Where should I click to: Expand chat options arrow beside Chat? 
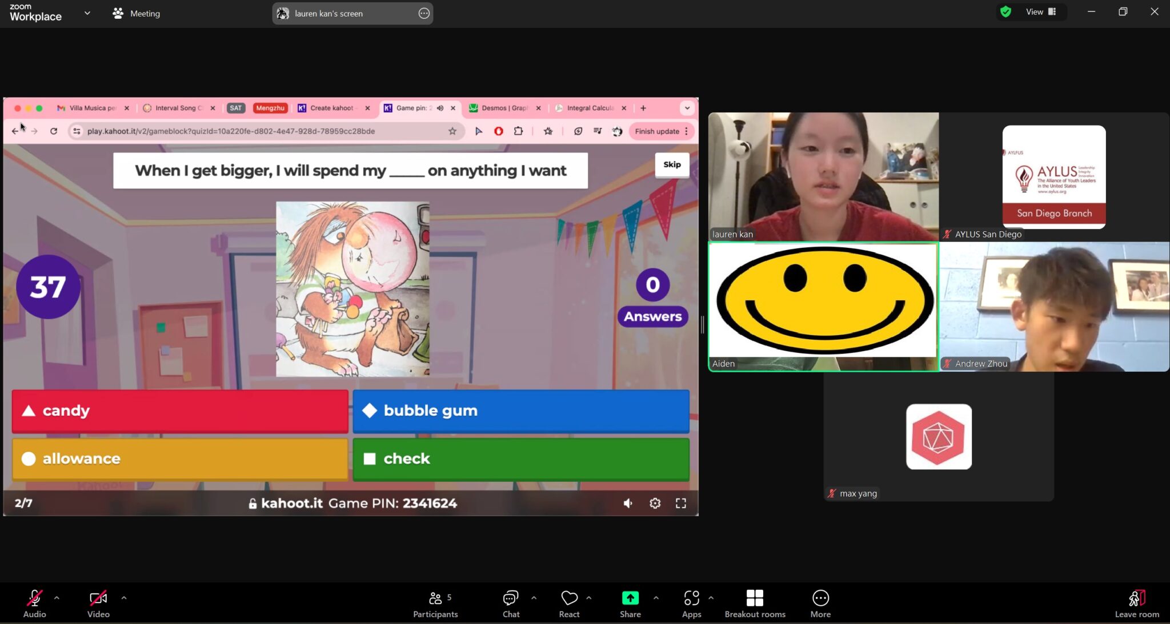[x=534, y=598]
